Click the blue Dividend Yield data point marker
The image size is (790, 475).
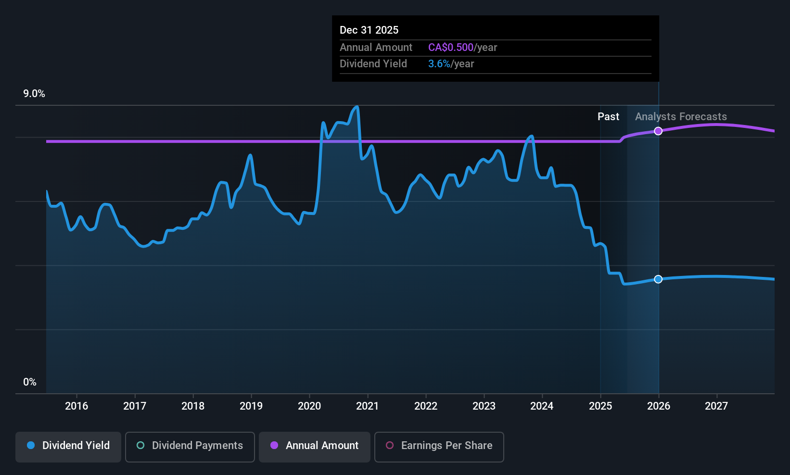pyautogui.click(x=658, y=279)
